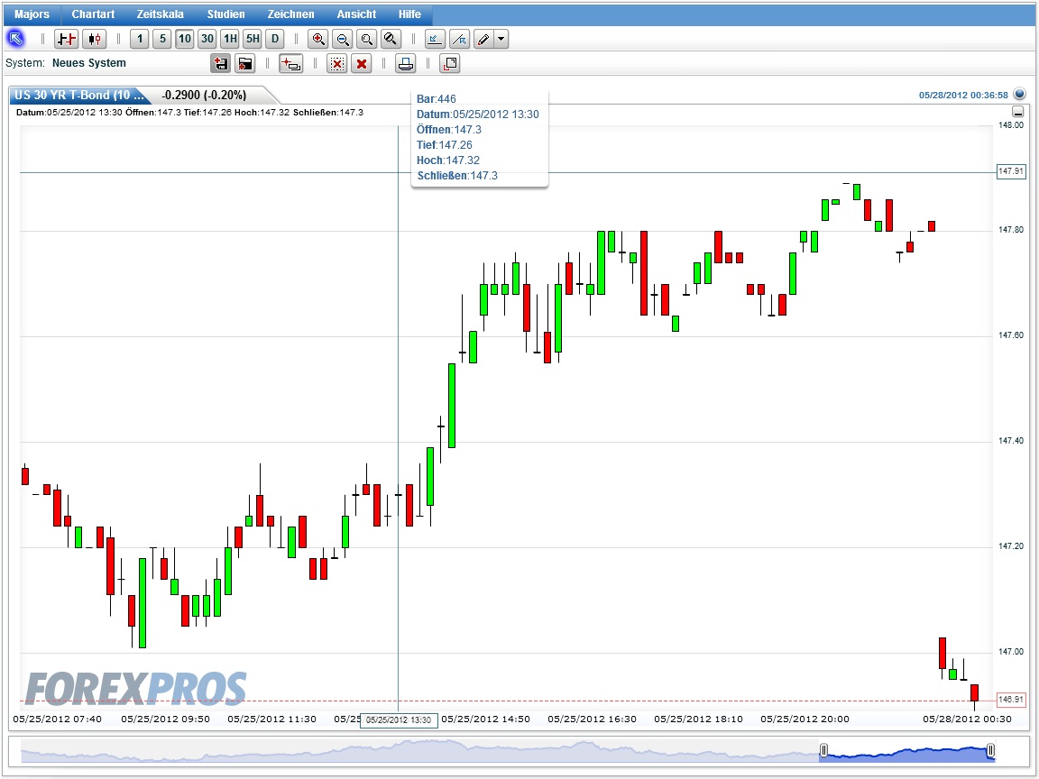Click the 05/25/2012 16:30 axis date label

pyautogui.click(x=592, y=719)
